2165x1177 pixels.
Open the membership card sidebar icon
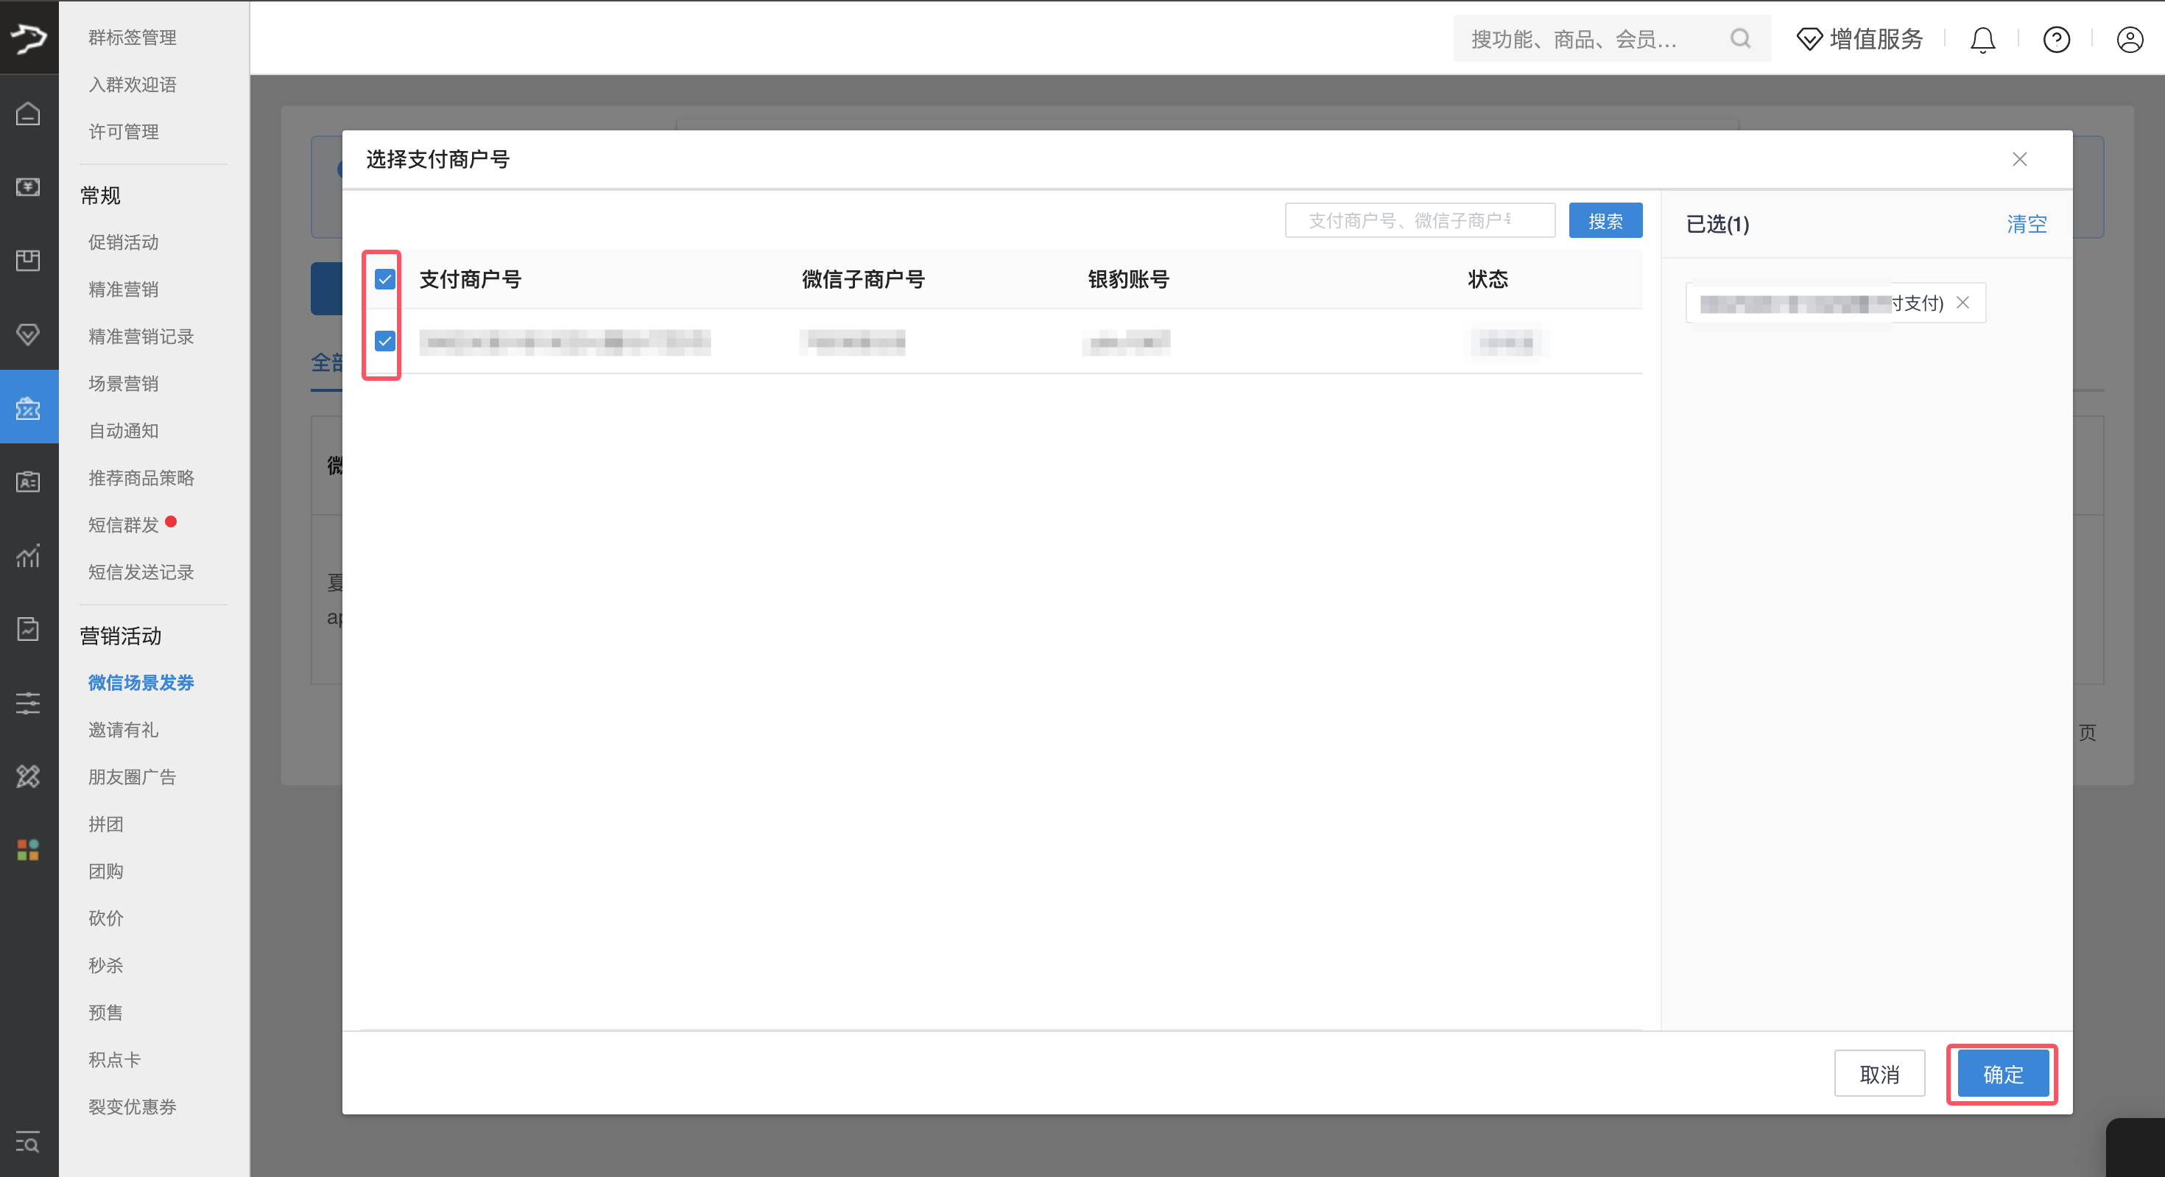[x=28, y=482]
